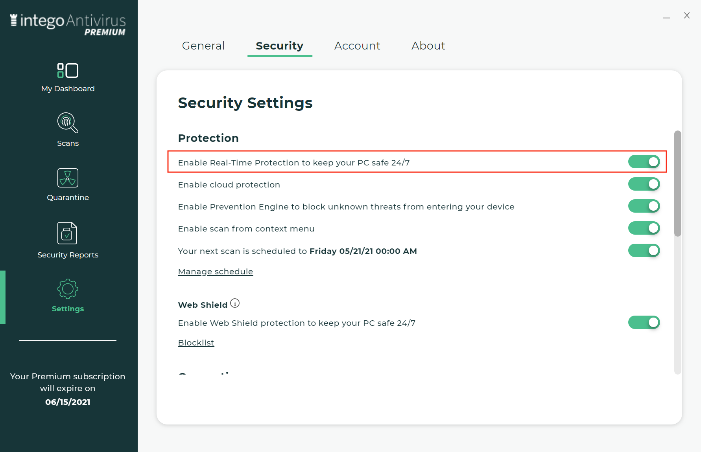701x452 pixels.
Task: Open the Account tab
Action: (x=357, y=46)
